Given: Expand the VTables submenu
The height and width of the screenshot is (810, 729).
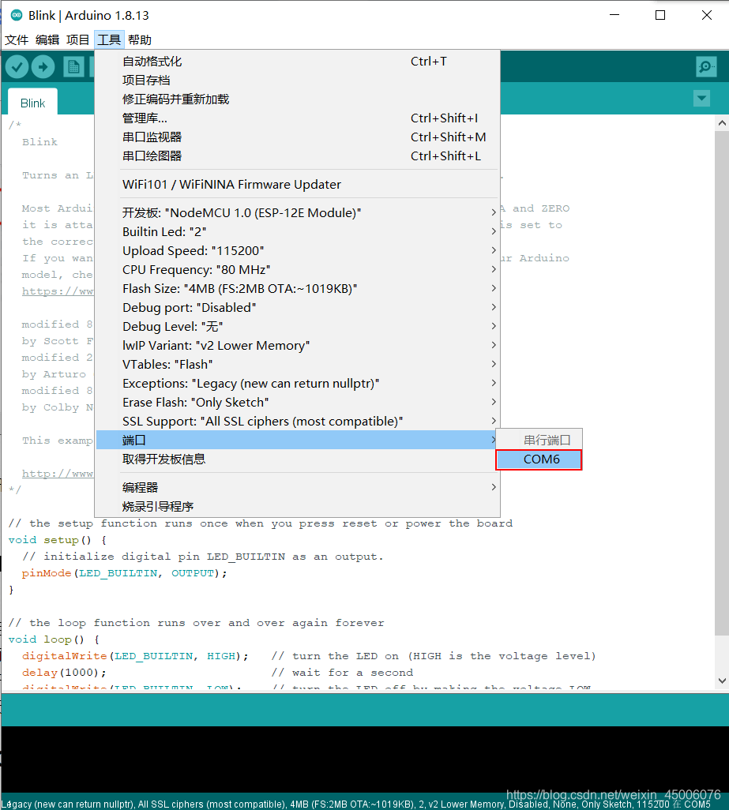Looking at the screenshot, I should 297,364.
